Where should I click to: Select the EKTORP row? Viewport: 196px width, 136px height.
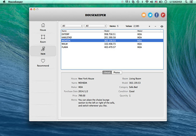coord(112,34)
